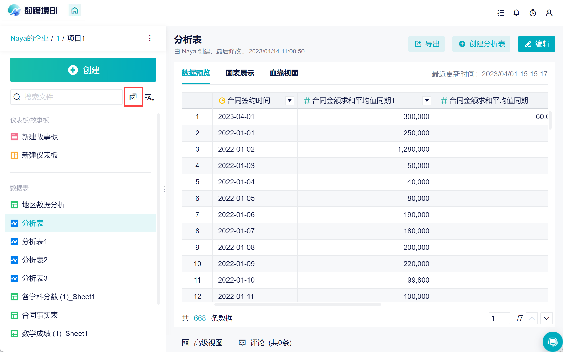The height and width of the screenshot is (352, 563).
Task: Click the 导出 button
Action: [427, 44]
